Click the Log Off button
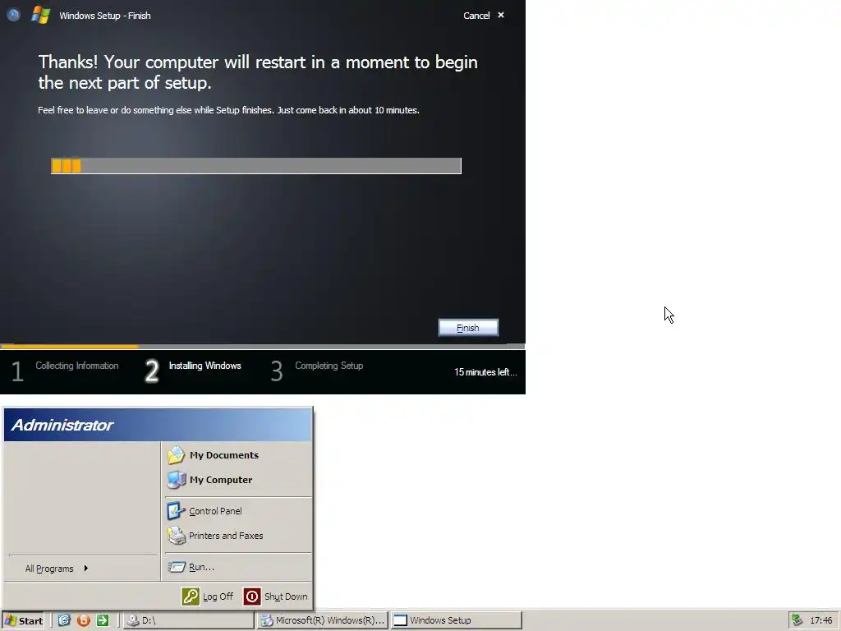Screen dimensions: 841x631 coord(208,596)
